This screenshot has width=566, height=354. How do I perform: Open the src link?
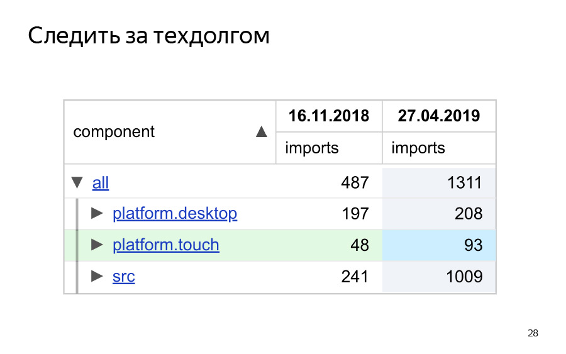(124, 276)
